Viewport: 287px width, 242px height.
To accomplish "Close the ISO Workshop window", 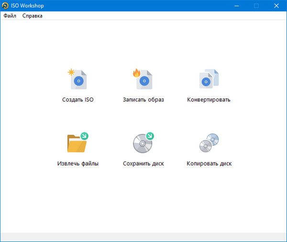I will pyautogui.click(x=277, y=6).
